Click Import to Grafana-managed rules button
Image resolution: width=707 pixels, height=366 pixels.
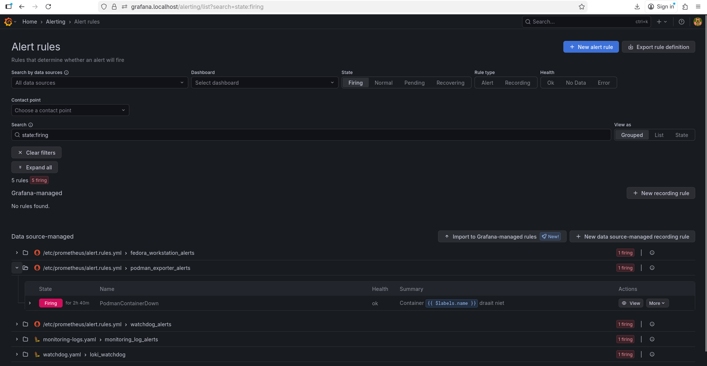coord(502,236)
